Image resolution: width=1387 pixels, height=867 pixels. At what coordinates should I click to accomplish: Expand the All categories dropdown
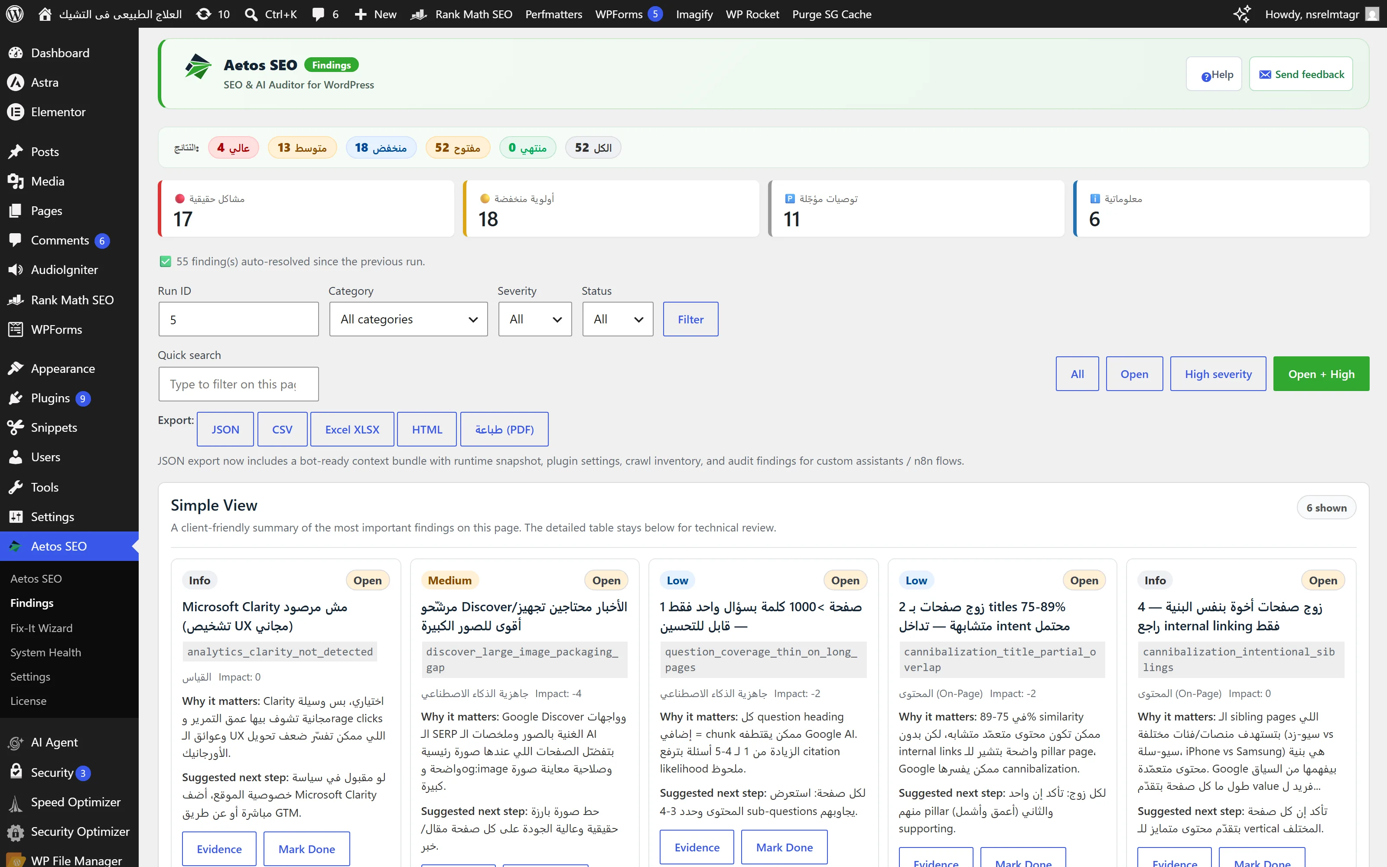tap(408, 319)
